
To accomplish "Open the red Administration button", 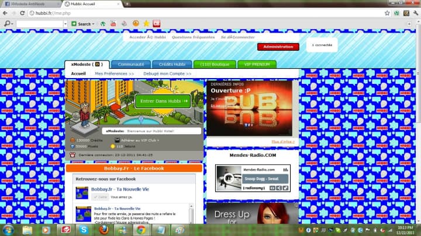I will tap(278, 47).
